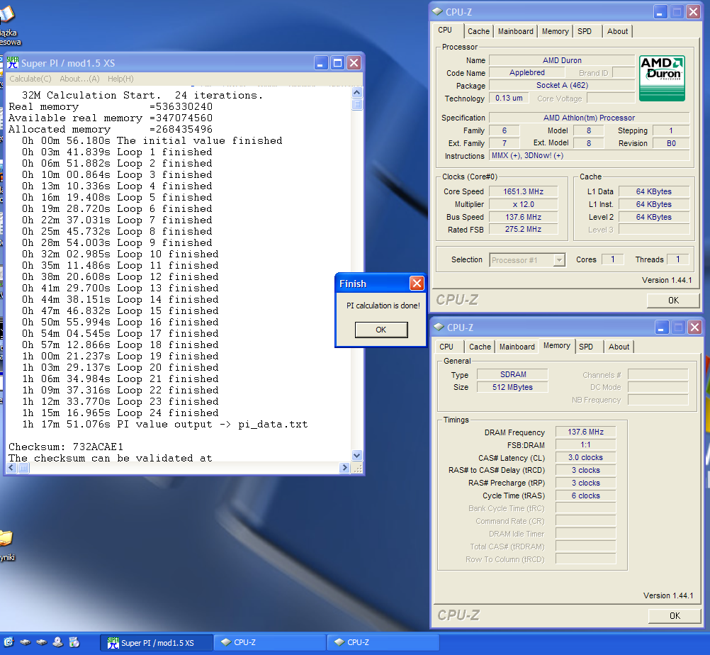The height and width of the screenshot is (655, 710).
Task: Click the 'Checksum: 732ACAE1' line
Action: tap(66, 447)
